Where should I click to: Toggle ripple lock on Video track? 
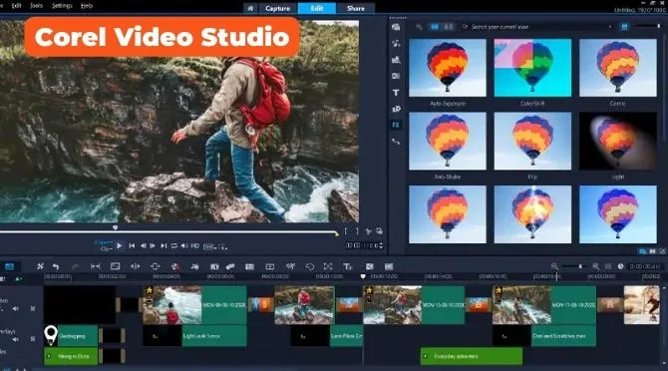pyautogui.click(x=33, y=308)
